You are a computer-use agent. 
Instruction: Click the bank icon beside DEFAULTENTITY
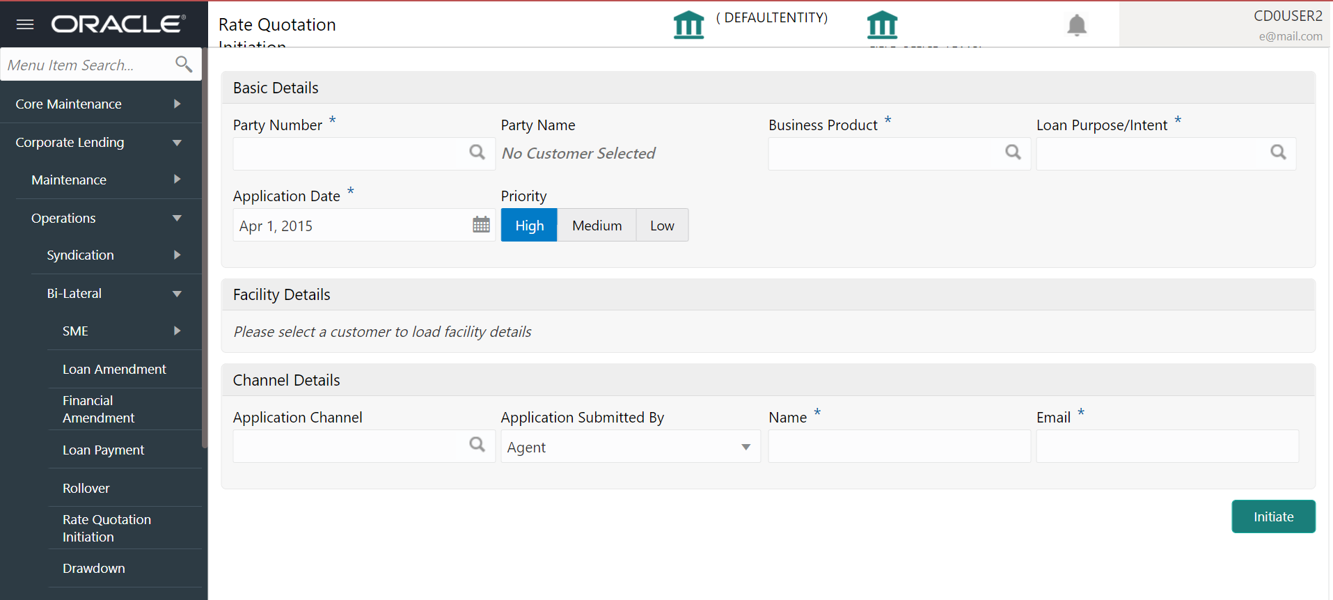(688, 25)
